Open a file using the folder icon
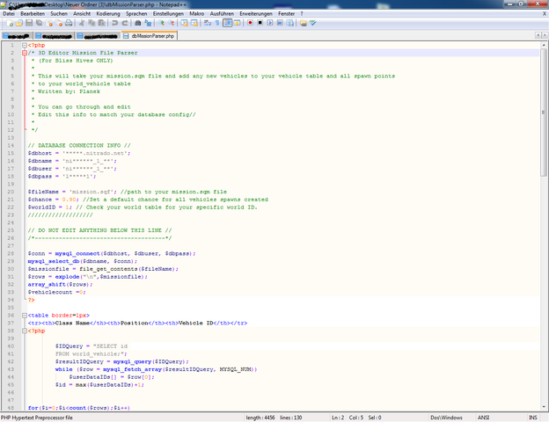549x422 pixels. (x=19, y=23)
